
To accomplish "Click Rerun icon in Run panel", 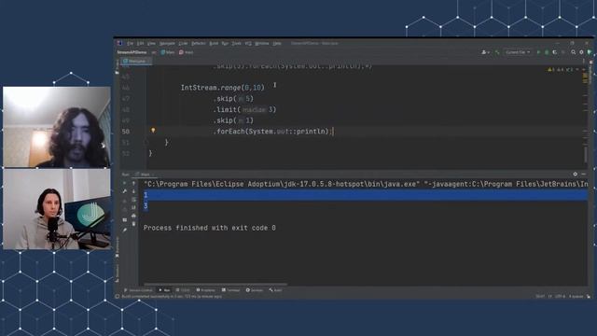I will point(124,183).
